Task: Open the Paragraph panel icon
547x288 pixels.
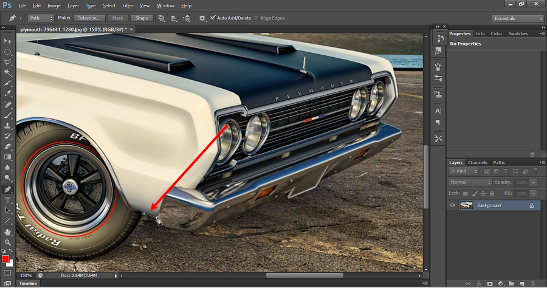Action: pos(438,122)
